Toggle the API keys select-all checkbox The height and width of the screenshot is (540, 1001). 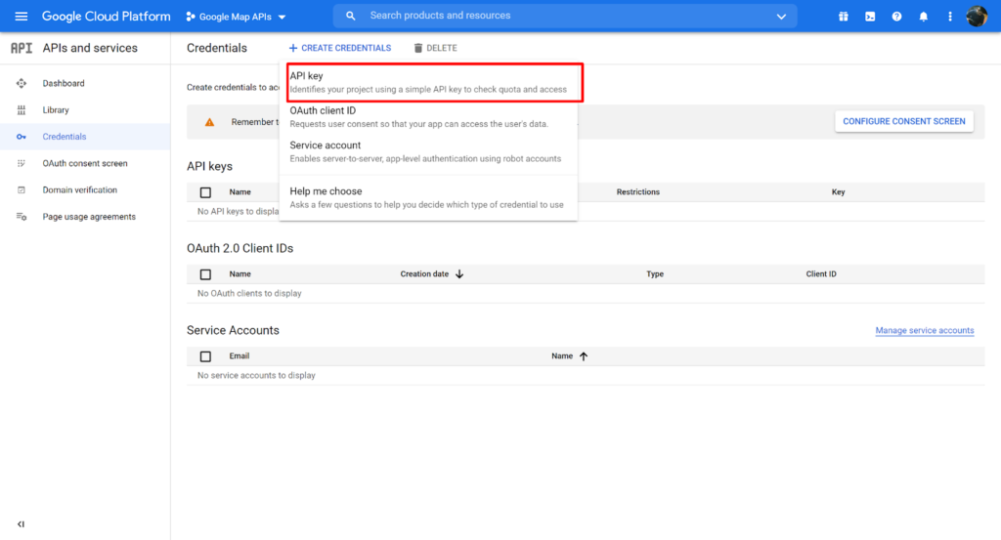205,192
